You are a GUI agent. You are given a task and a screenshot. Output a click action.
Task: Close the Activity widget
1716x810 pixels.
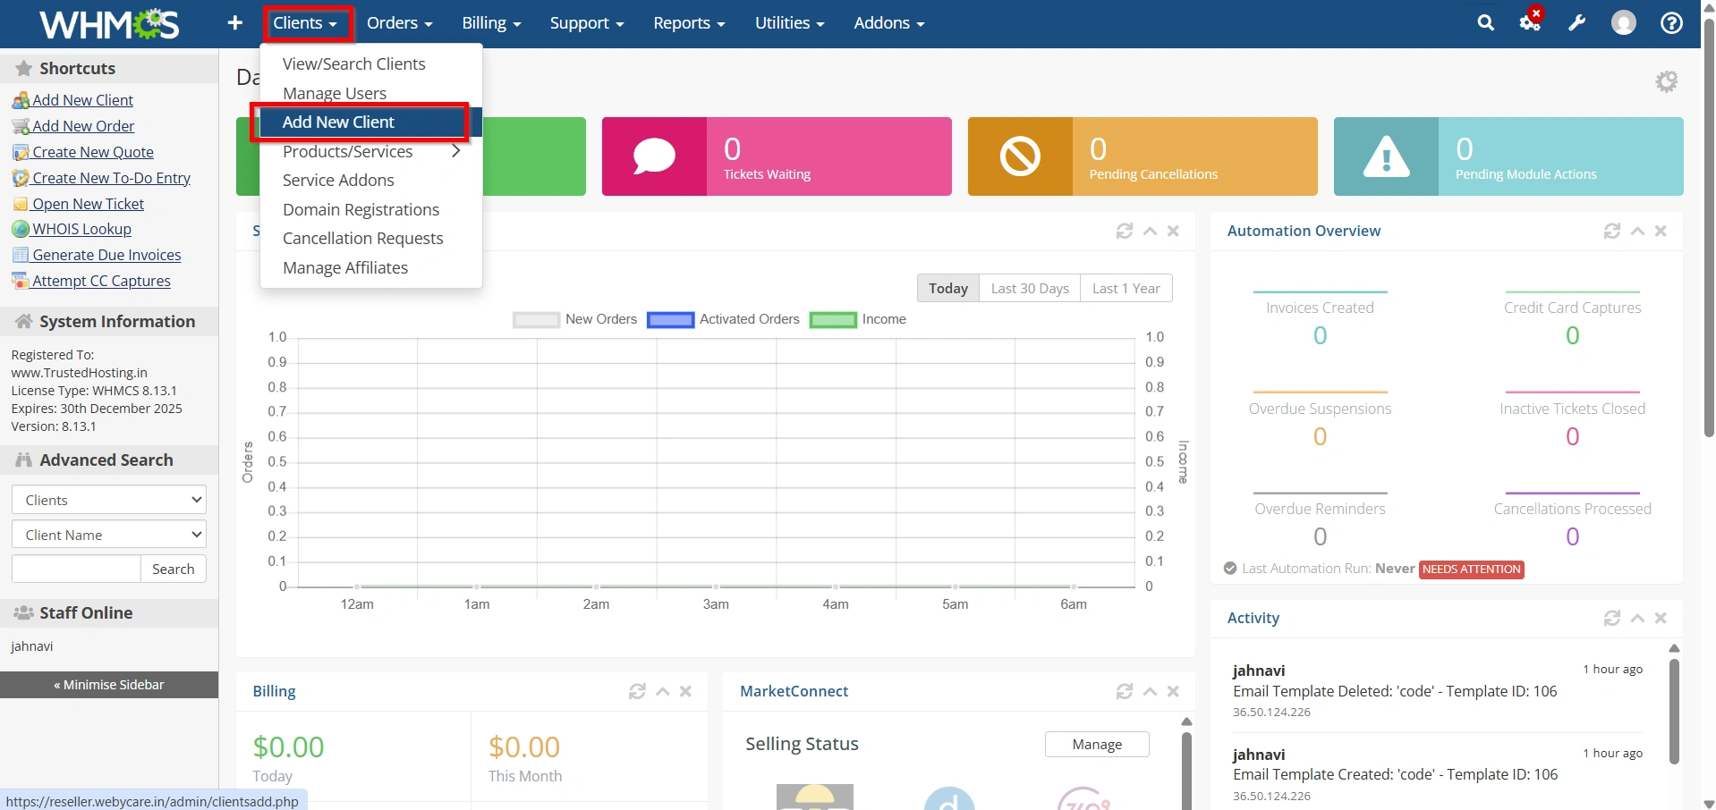point(1661,618)
